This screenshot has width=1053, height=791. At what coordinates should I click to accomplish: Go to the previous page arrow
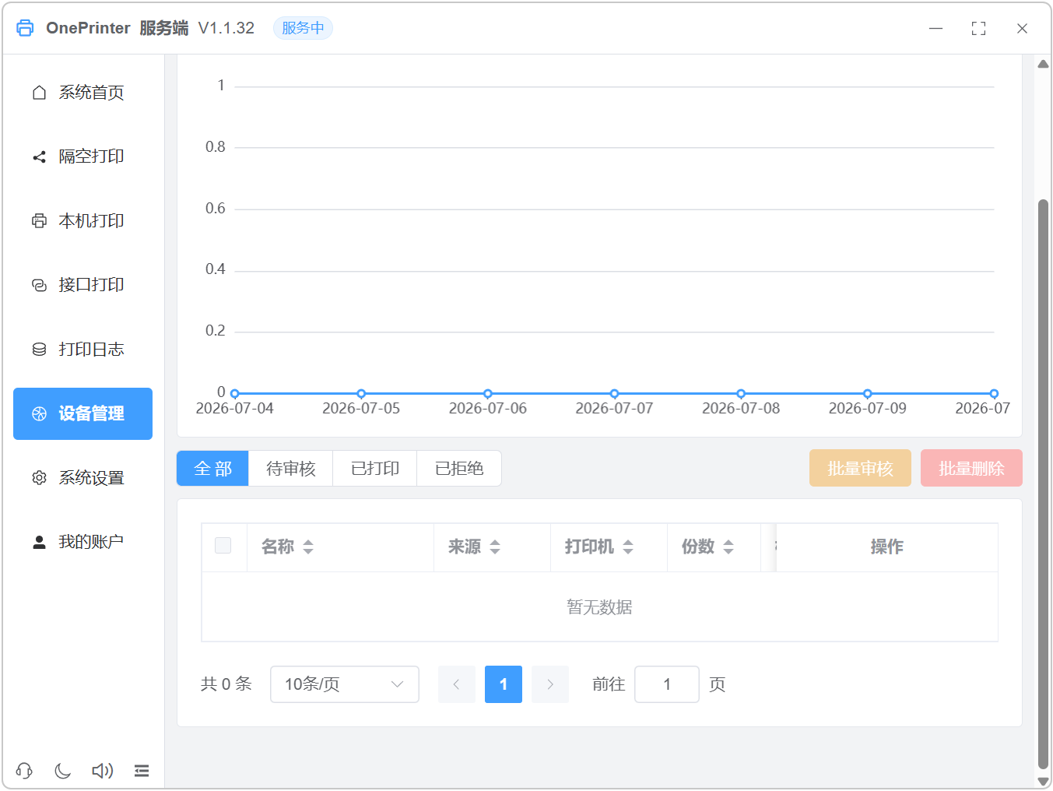457,684
